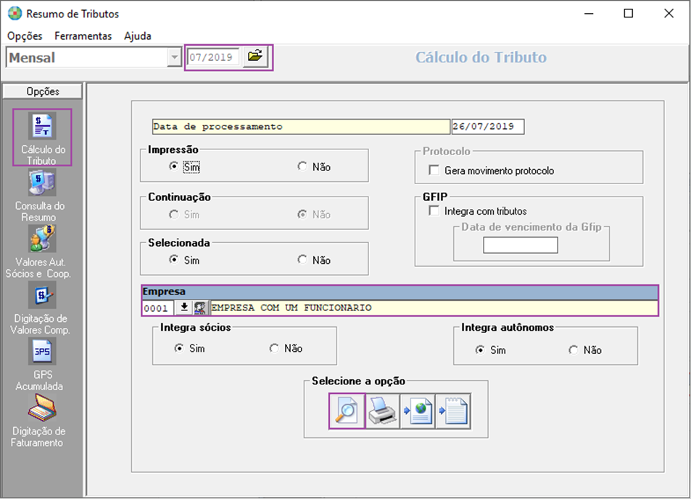The image size is (691, 499).
Task: Check Integra com tributos in GFIP
Action: tap(434, 211)
